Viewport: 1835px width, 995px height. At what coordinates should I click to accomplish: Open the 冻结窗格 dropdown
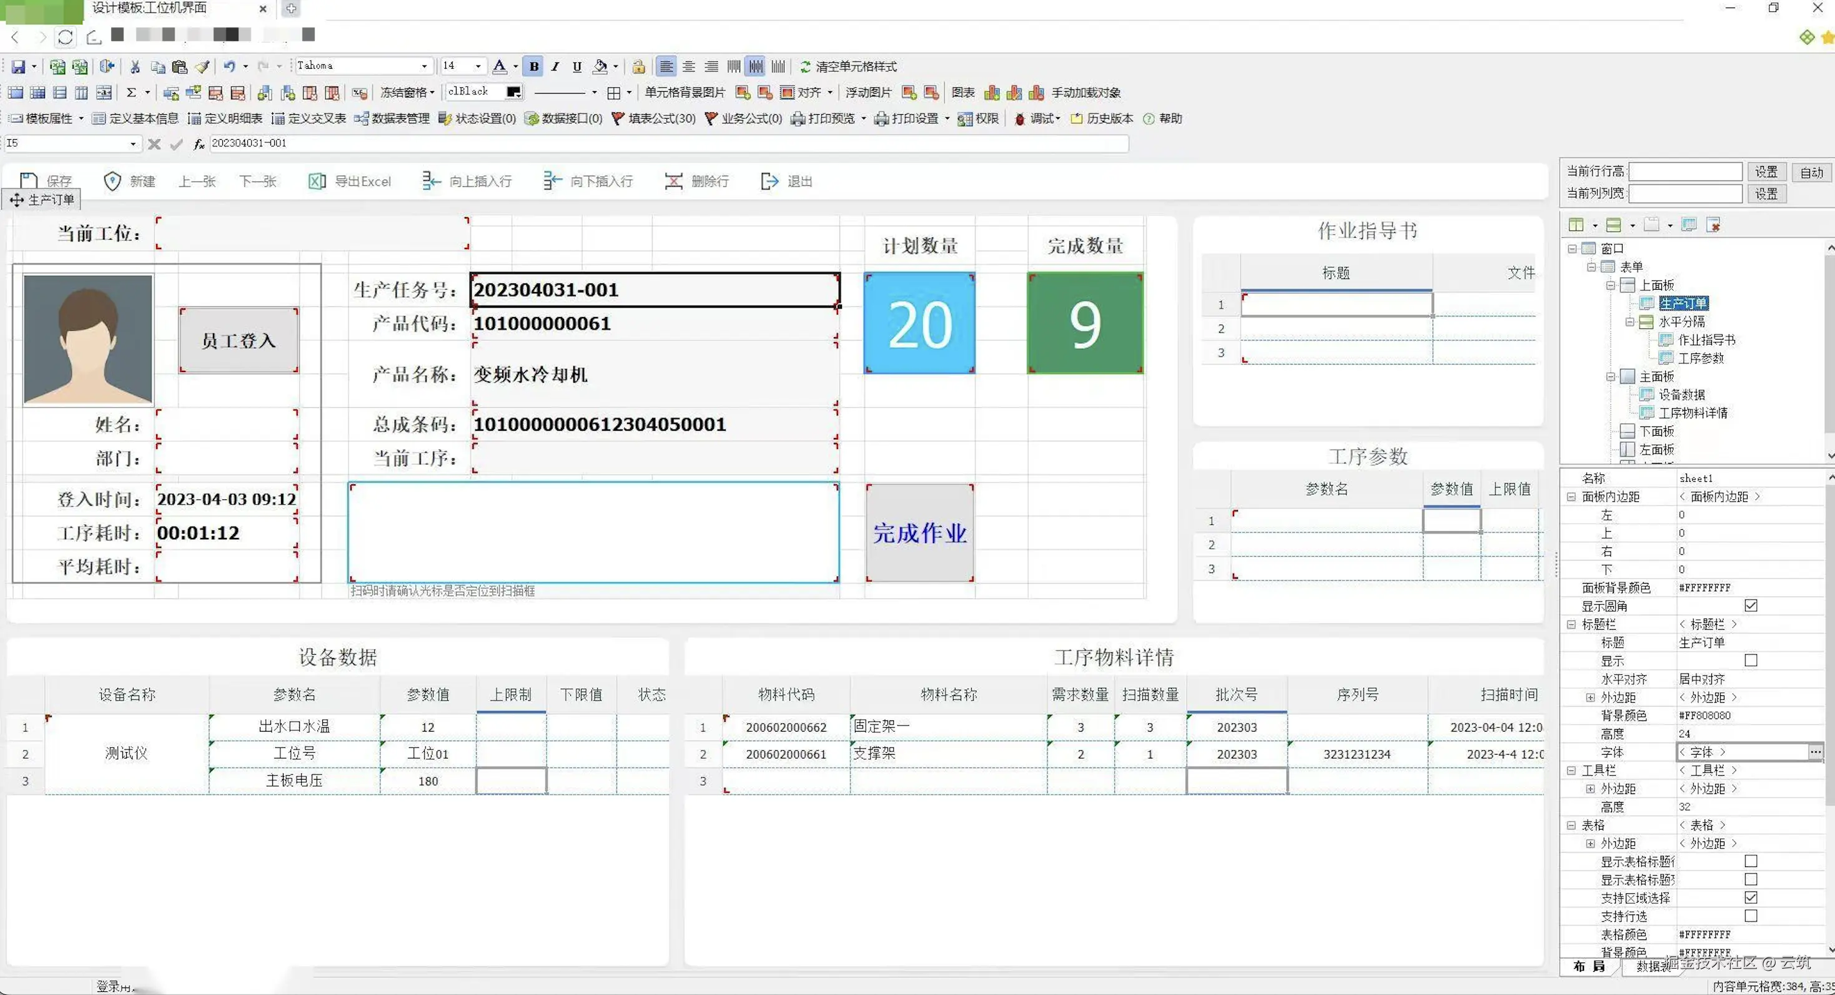(407, 92)
